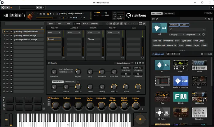Viewport: 214px width, 127px height.
Task: Click the program volume slider in header
Action: 47,18
